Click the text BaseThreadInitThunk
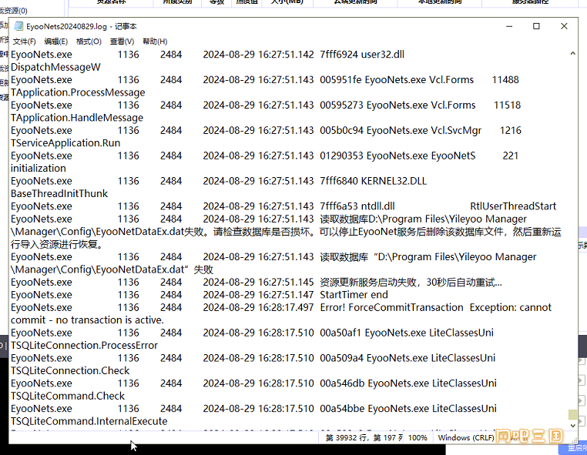Viewport: 587px width, 455px height. [x=59, y=193]
